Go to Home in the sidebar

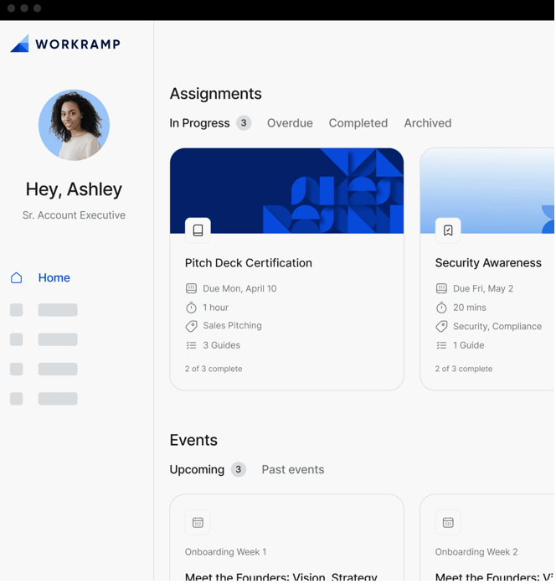(x=54, y=278)
